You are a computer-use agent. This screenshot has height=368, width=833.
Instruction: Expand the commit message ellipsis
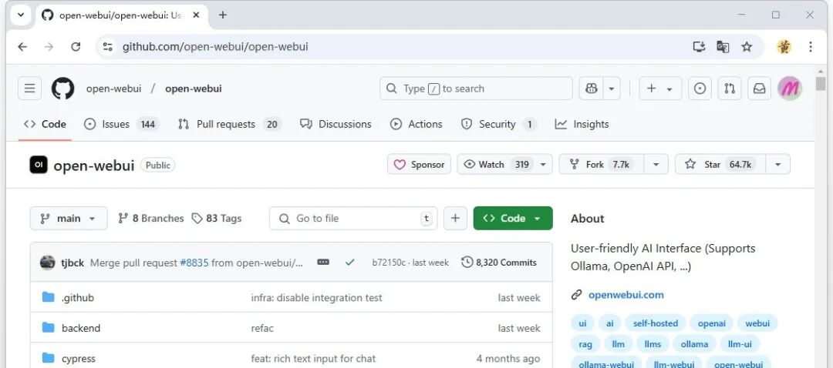click(323, 263)
